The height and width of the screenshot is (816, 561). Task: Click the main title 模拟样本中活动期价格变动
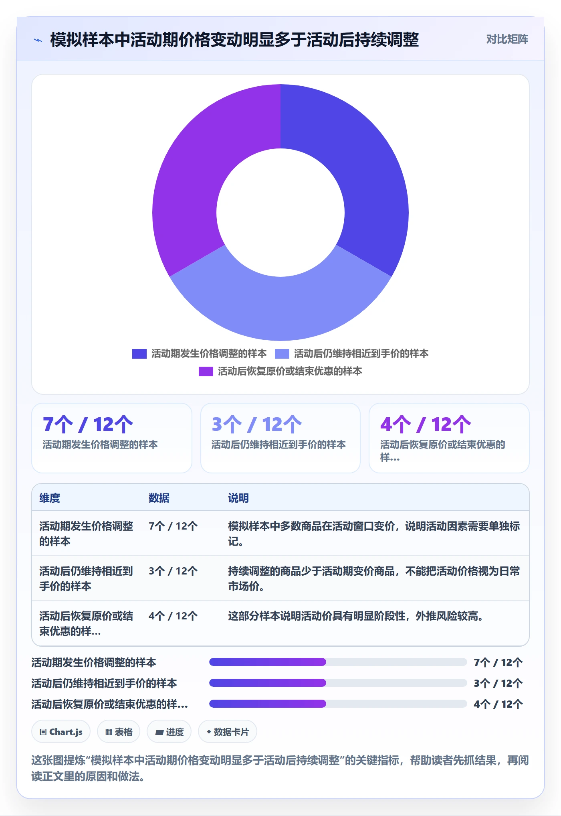tap(234, 40)
